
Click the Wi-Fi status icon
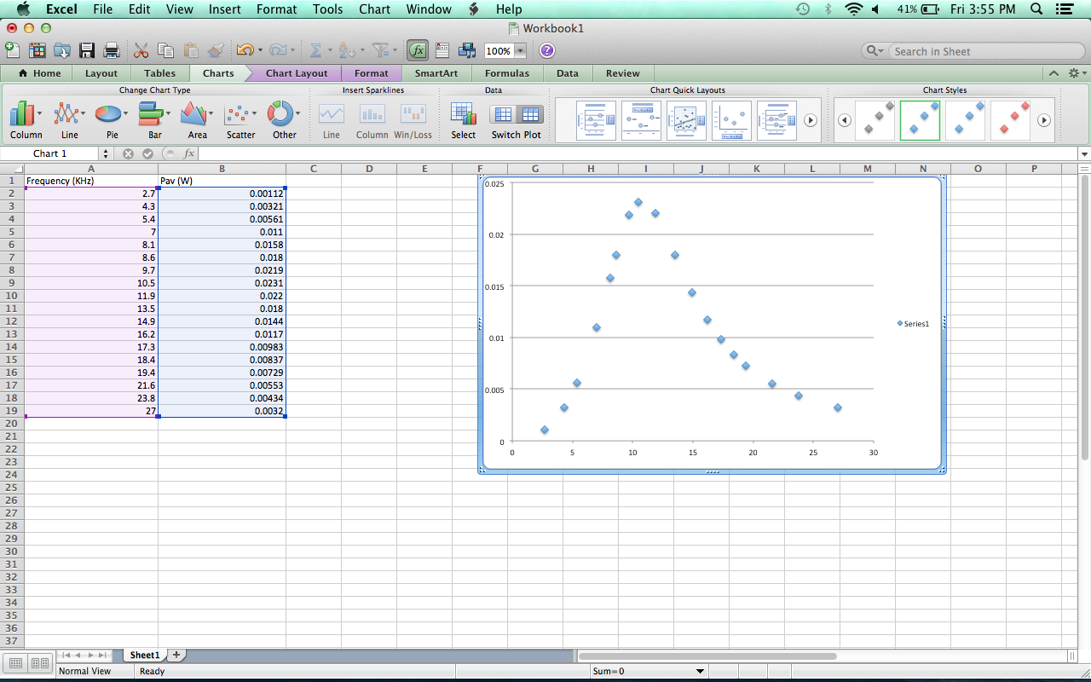pos(853,9)
